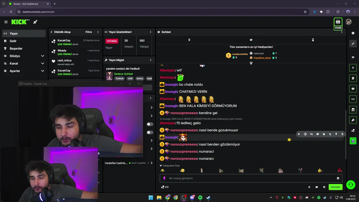Click the camera switch icon in the right sidebar

(x=353, y=109)
